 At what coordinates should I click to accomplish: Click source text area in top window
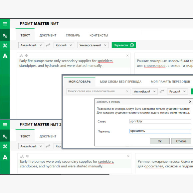(74, 86)
